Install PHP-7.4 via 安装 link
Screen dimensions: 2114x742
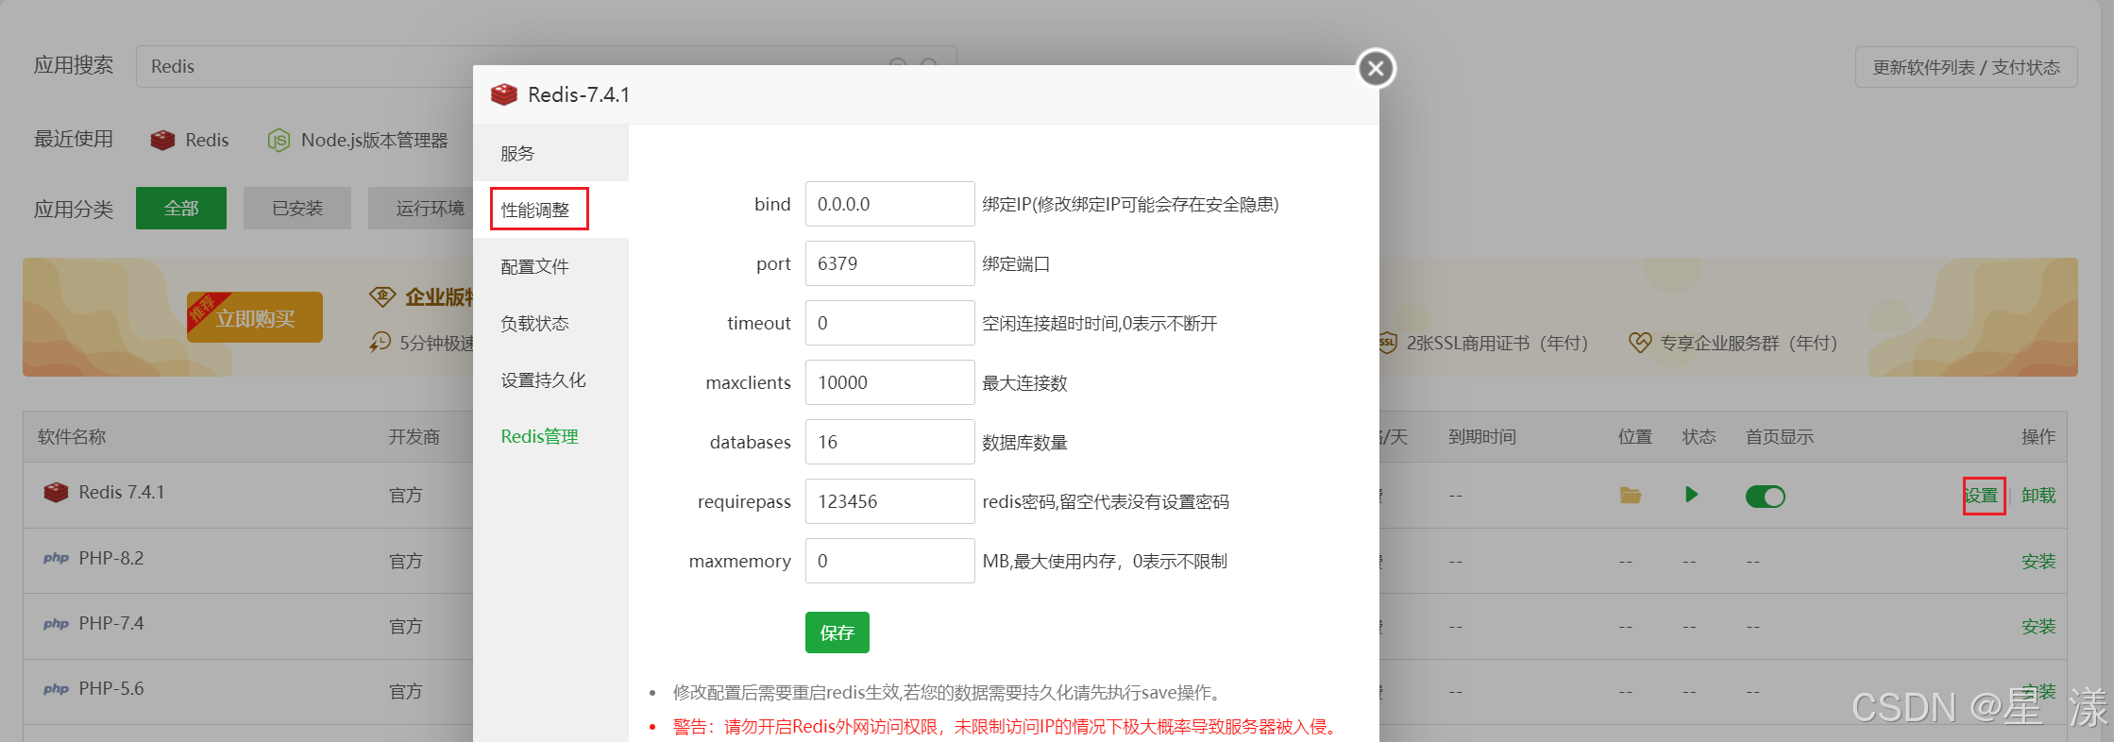coord(2038,627)
